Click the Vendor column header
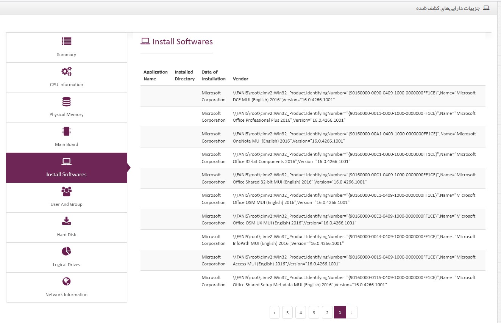501x323 pixels. click(x=240, y=79)
